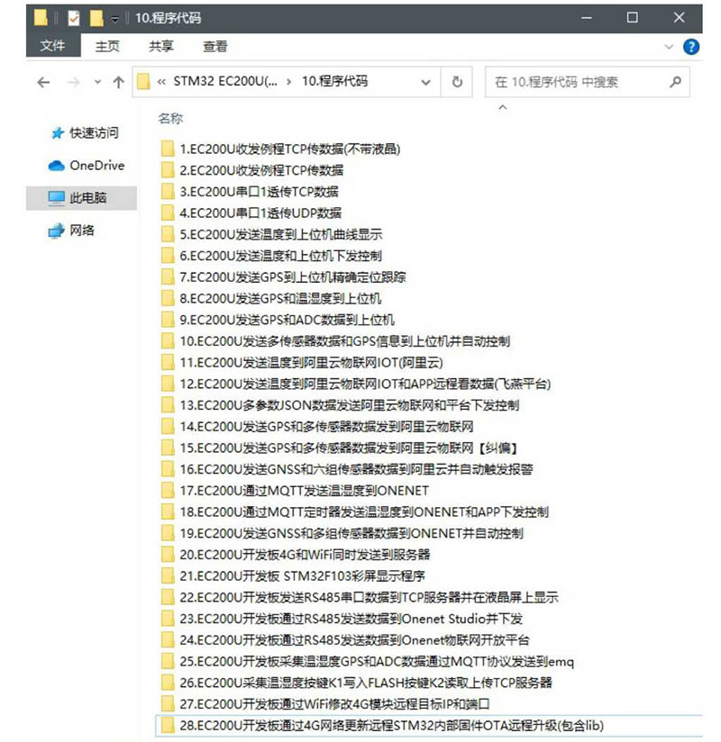Sort by the 名称 column header

coord(170,118)
